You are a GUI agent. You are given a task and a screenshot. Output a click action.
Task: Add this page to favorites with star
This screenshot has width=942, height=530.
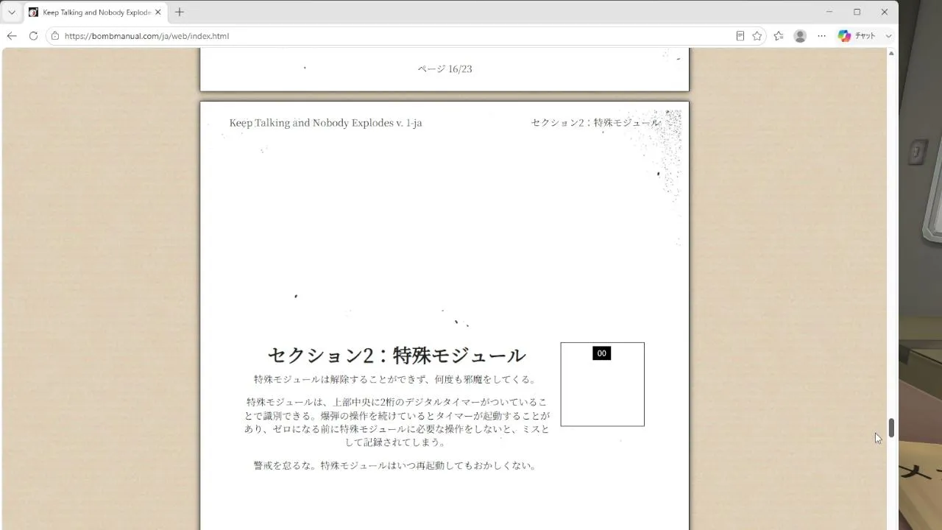757,36
